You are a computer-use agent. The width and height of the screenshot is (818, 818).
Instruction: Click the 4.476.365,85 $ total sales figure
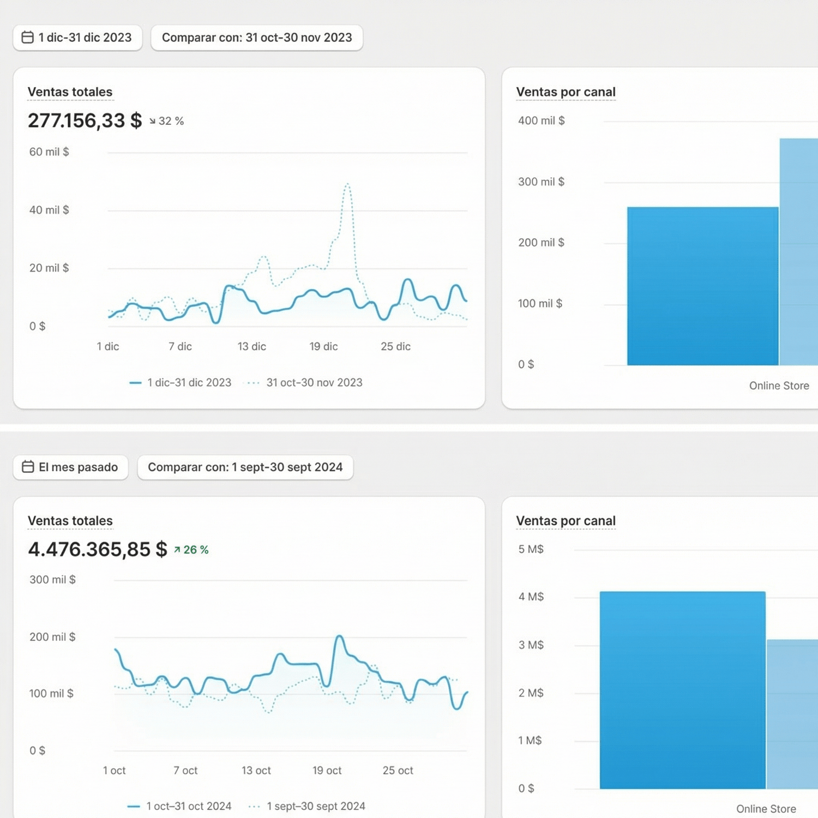[x=97, y=549]
